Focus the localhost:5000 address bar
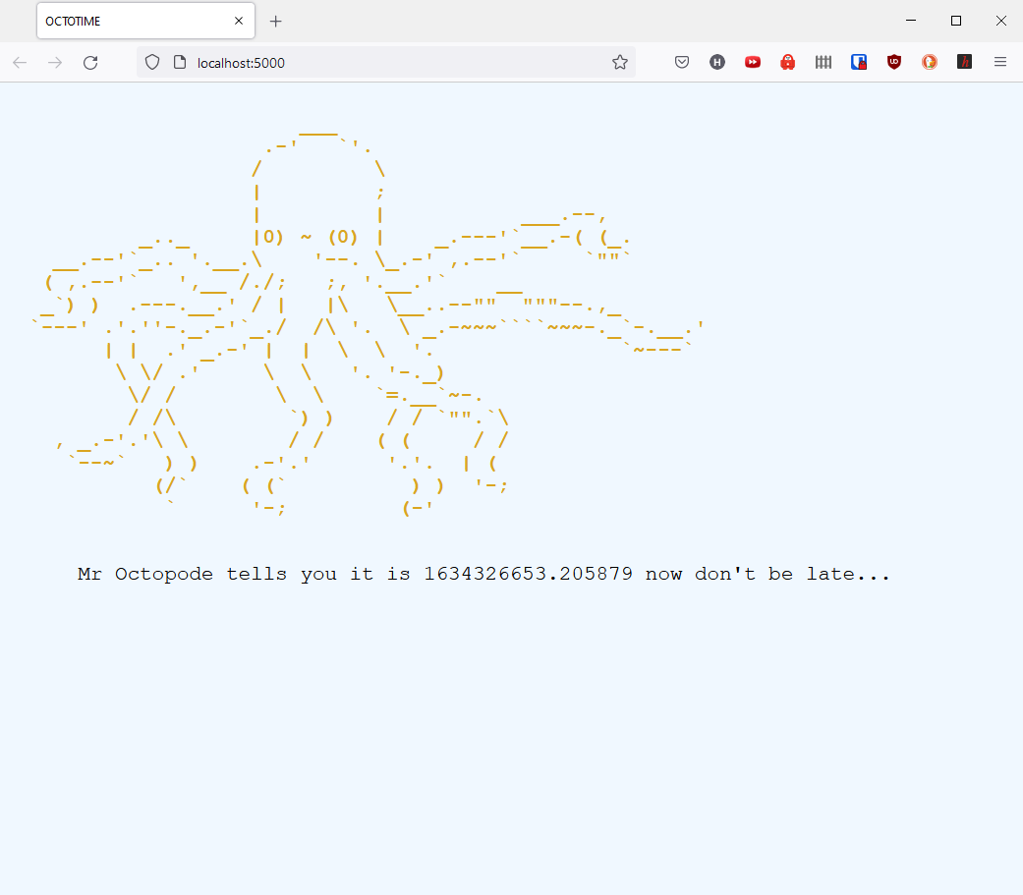The image size is (1023, 895). pyautogui.click(x=385, y=63)
